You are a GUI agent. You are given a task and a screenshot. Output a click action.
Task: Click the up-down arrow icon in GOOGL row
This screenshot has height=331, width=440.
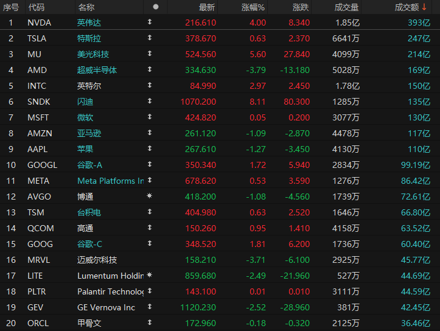(x=150, y=164)
